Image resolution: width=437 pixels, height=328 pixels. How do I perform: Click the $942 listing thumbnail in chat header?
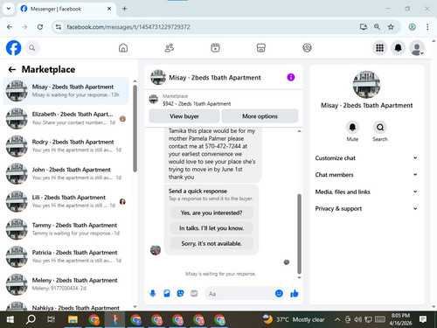(154, 99)
